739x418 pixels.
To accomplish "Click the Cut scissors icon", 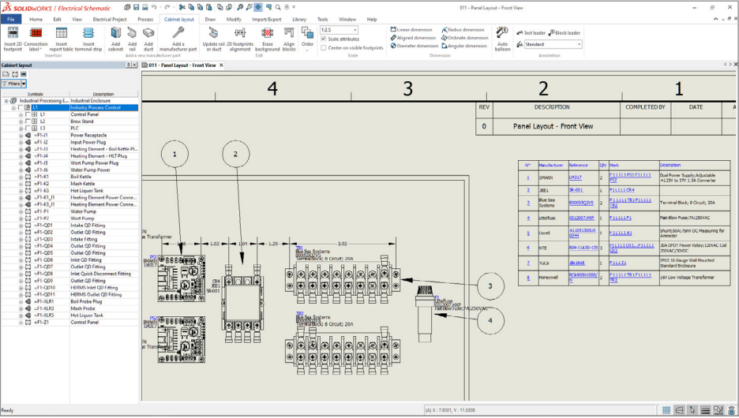I will [182, 7].
